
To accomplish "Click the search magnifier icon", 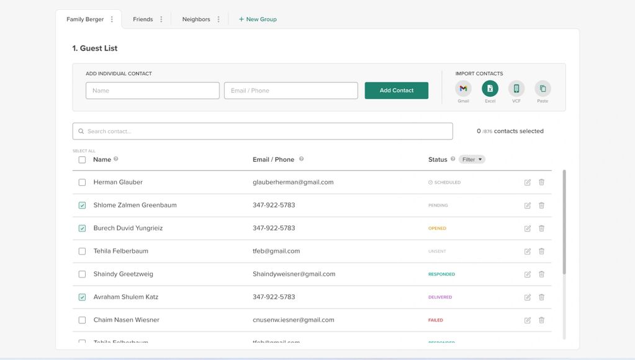I will [x=81, y=131].
